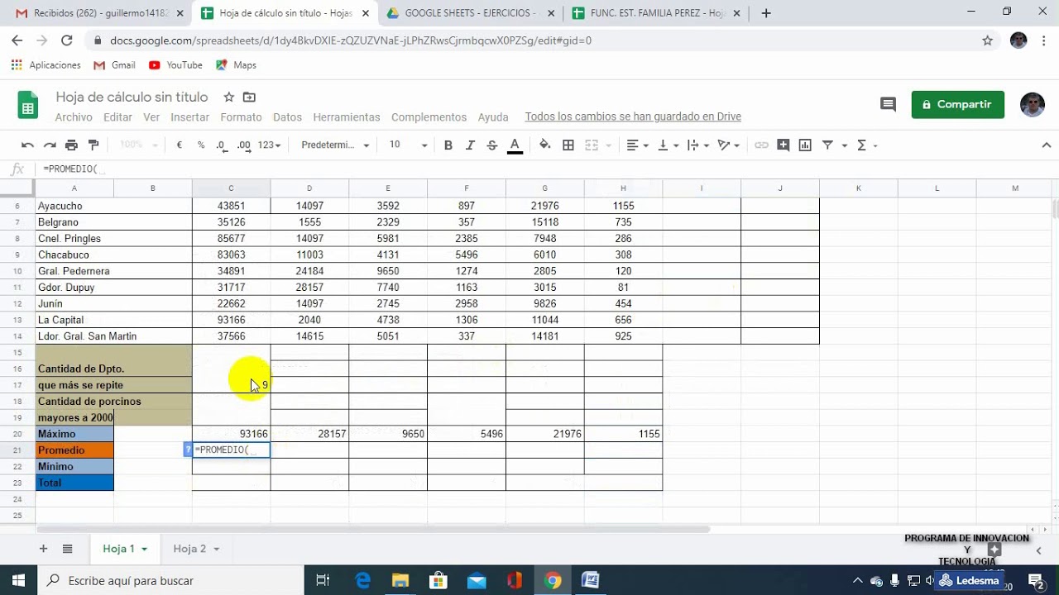
Task: Click the redo arrow in toolbar
Action: pos(50,145)
